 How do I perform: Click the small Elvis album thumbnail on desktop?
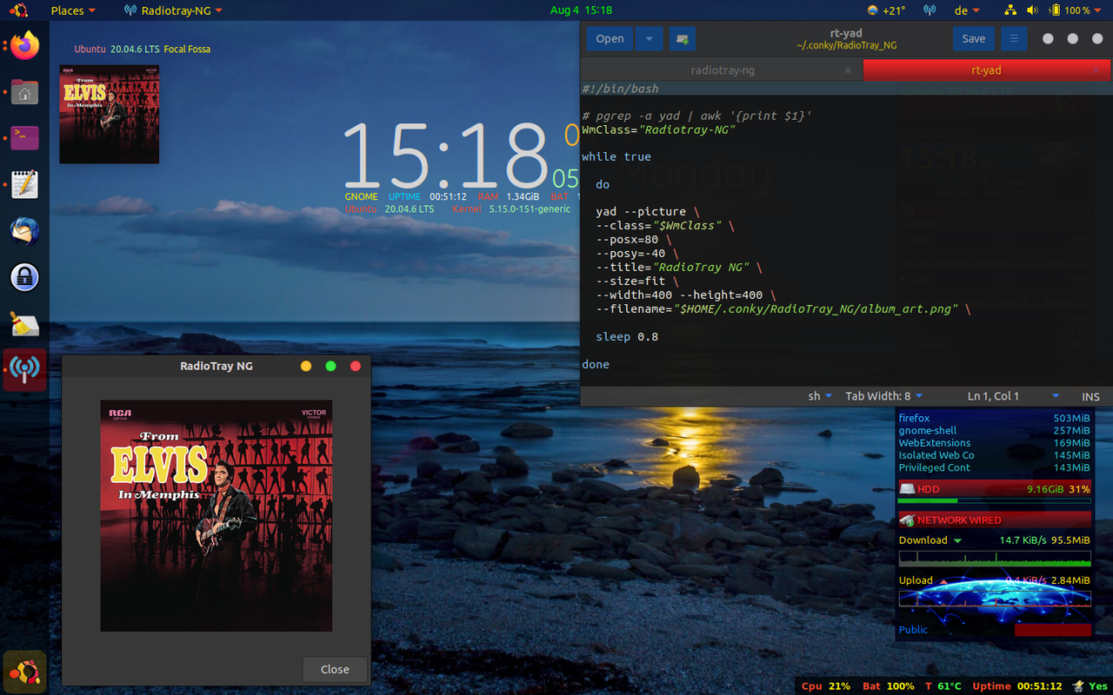(110, 114)
